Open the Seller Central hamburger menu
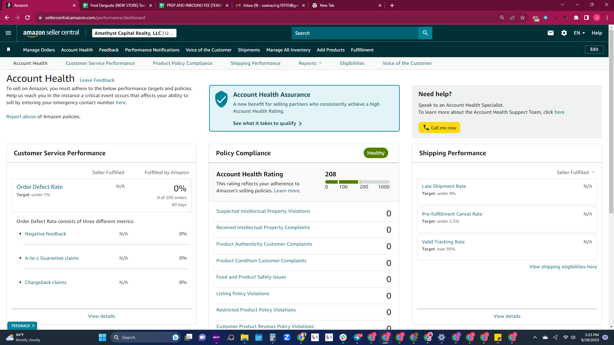 click(8, 33)
